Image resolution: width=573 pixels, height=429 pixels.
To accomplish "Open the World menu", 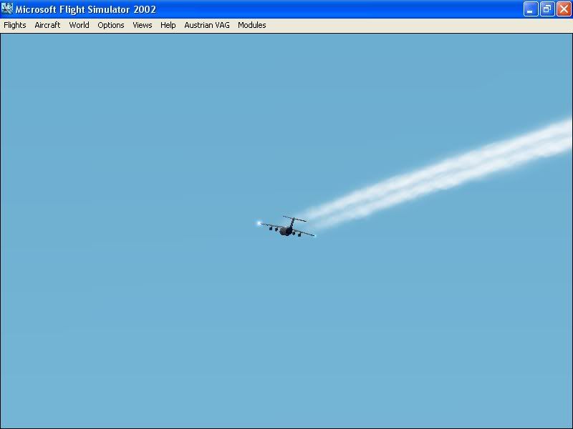I will click(79, 25).
